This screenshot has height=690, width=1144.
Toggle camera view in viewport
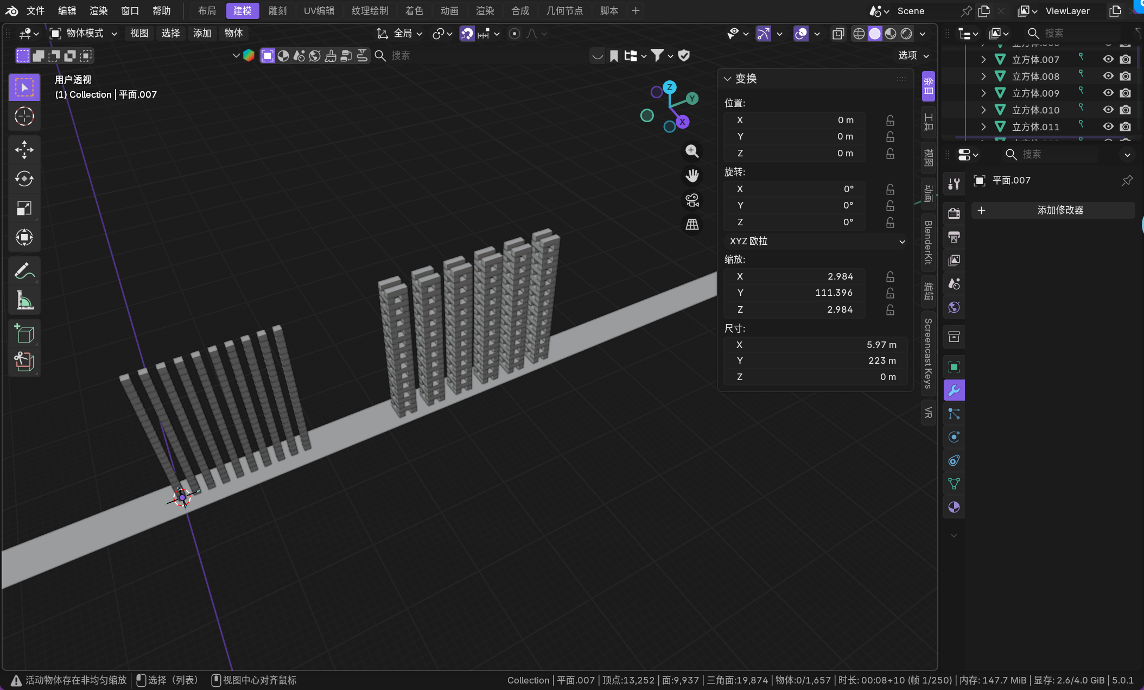click(692, 200)
